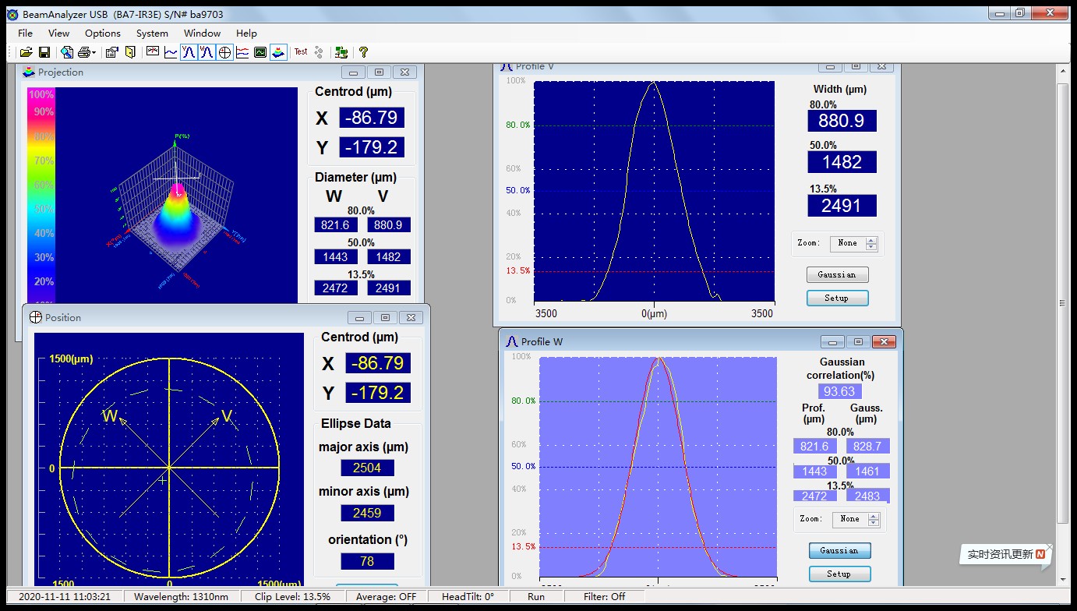The height and width of the screenshot is (611, 1077).
Task: Open Print Preview from the toolbar
Action: tap(67, 52)
